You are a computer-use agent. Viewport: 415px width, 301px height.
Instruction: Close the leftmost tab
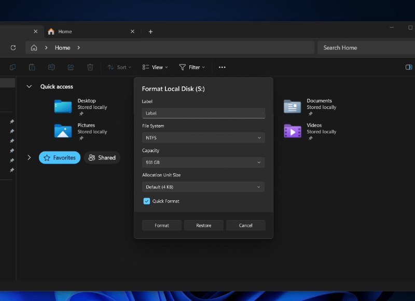[35, 32]
